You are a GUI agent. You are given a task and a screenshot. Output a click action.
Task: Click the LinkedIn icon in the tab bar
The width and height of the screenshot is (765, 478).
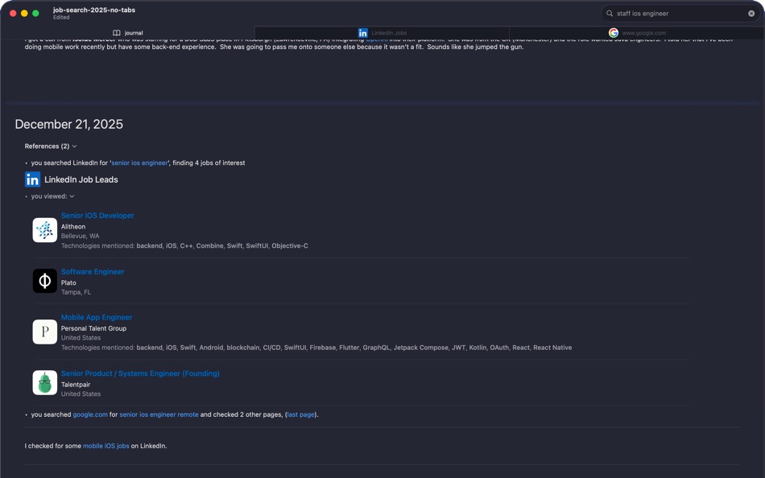(x=362, y=33)
